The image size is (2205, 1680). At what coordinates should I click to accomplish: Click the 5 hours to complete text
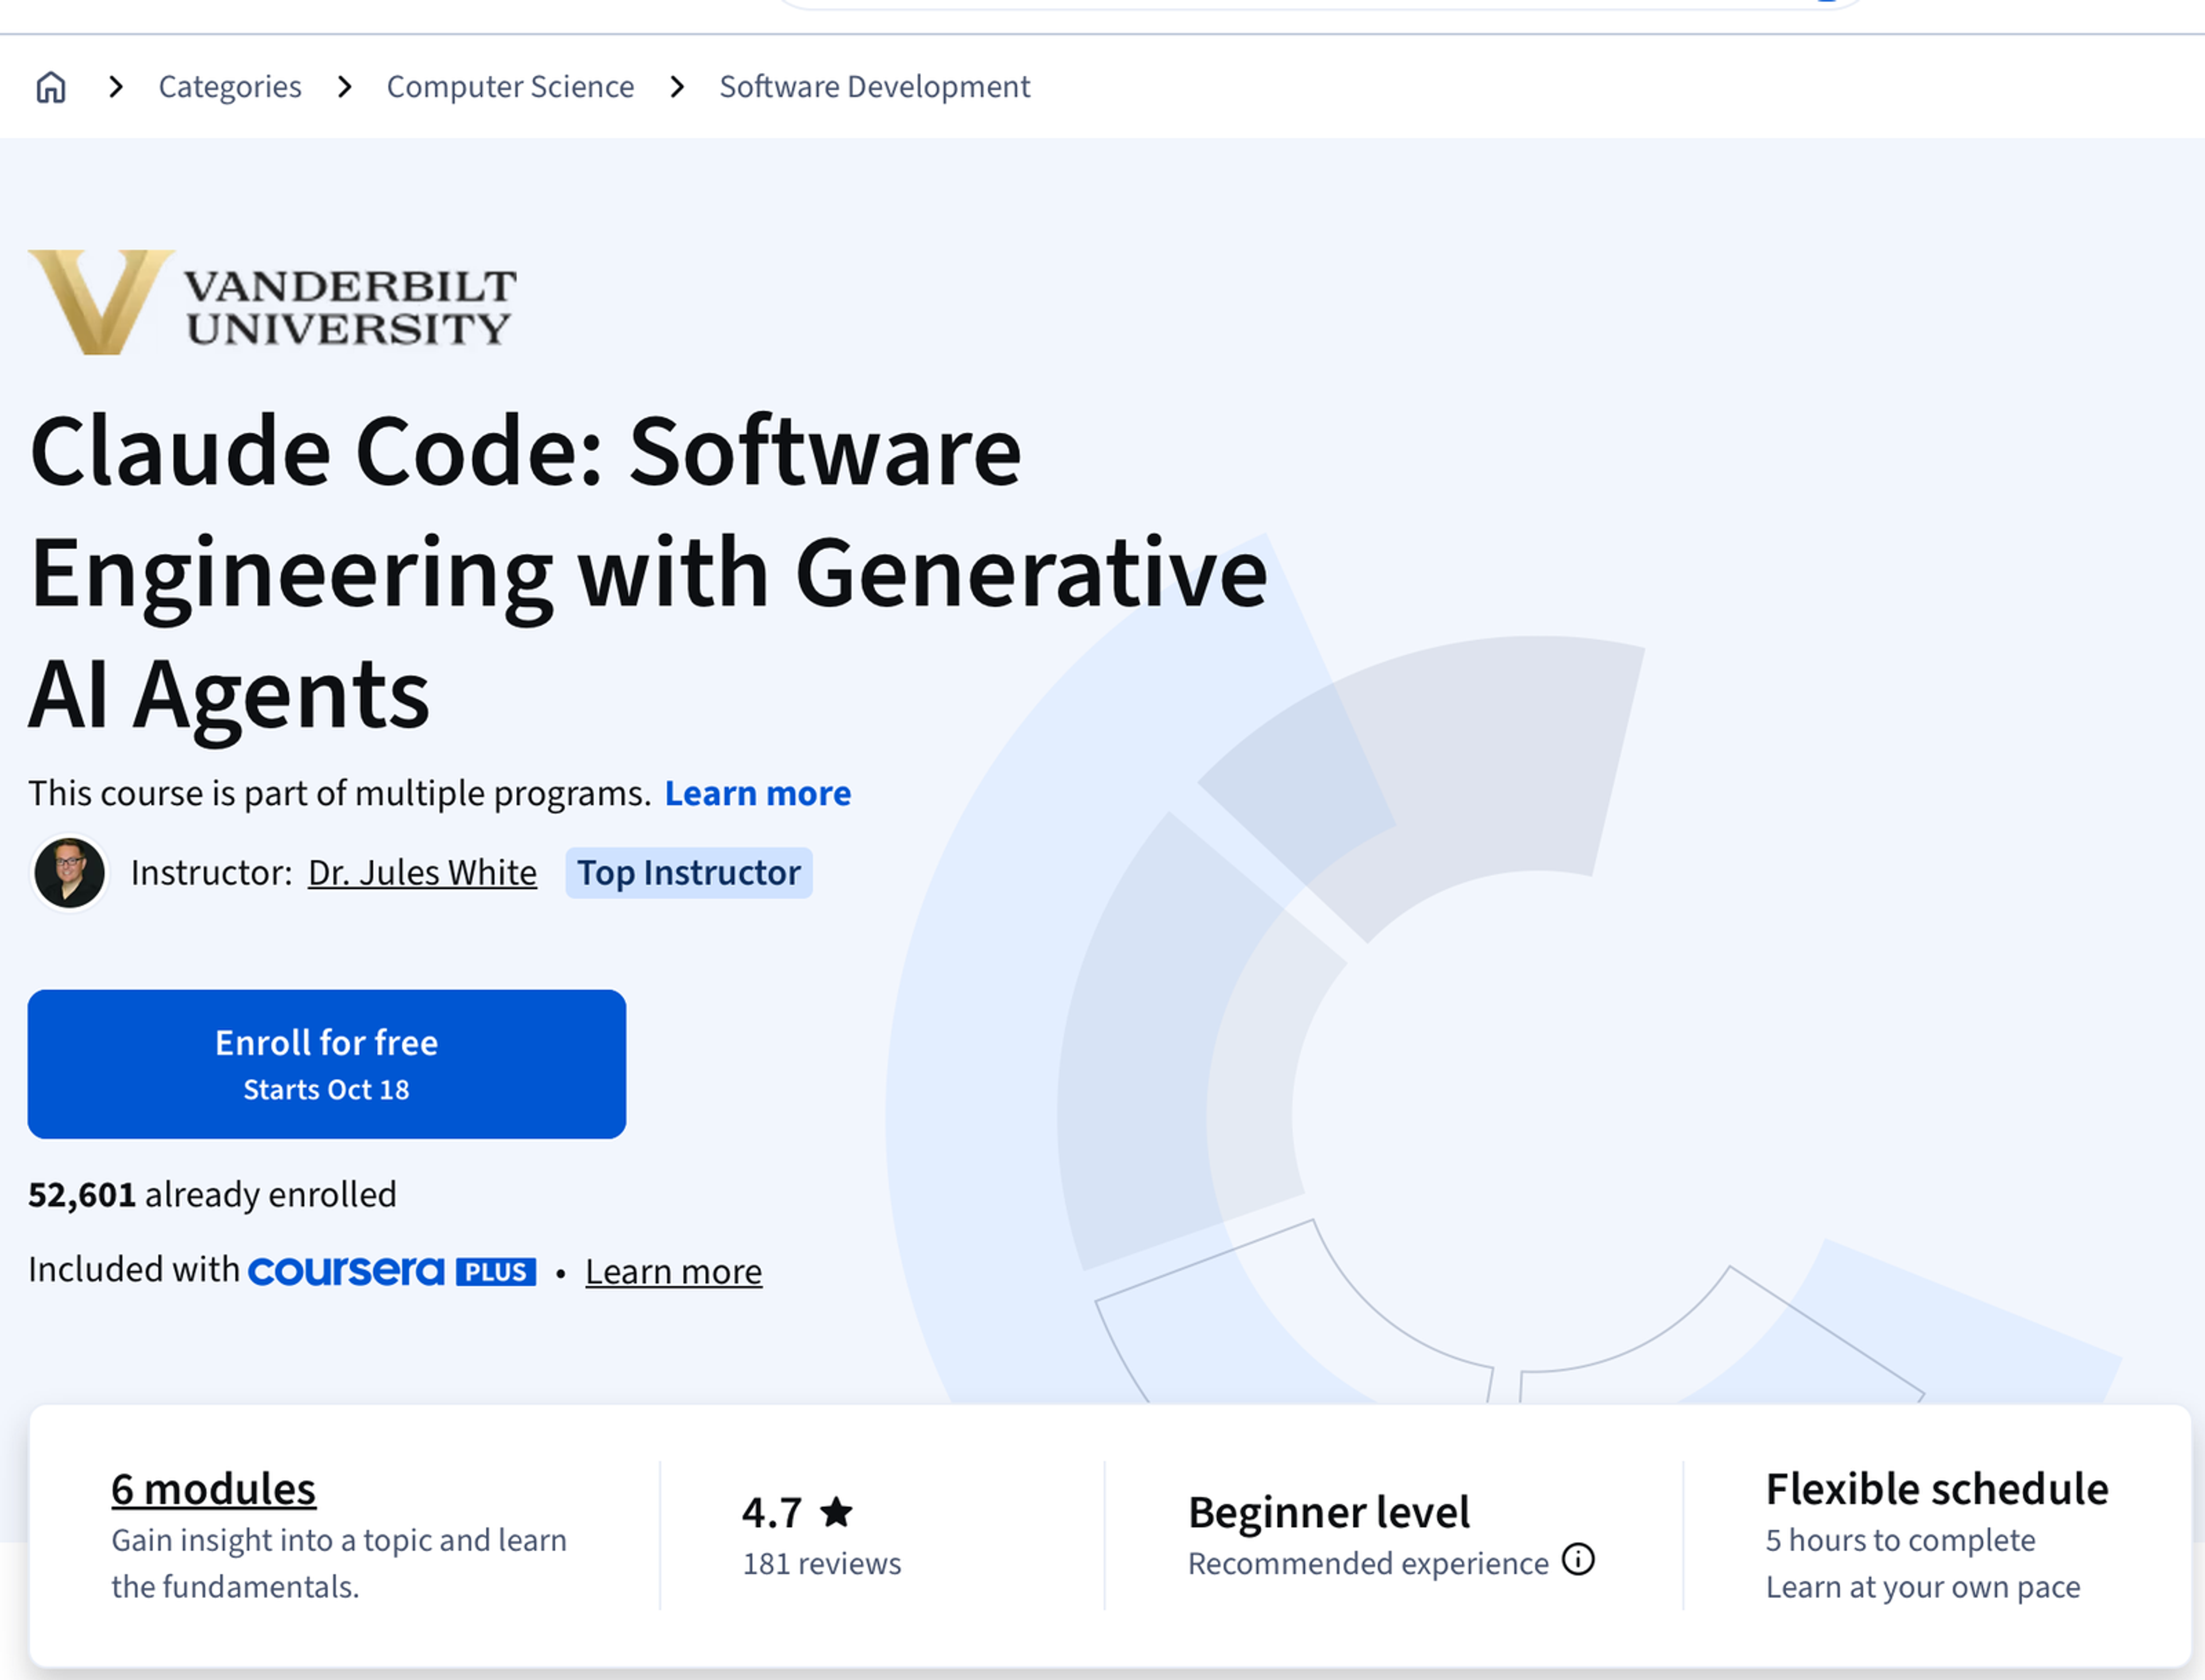1900,1540
